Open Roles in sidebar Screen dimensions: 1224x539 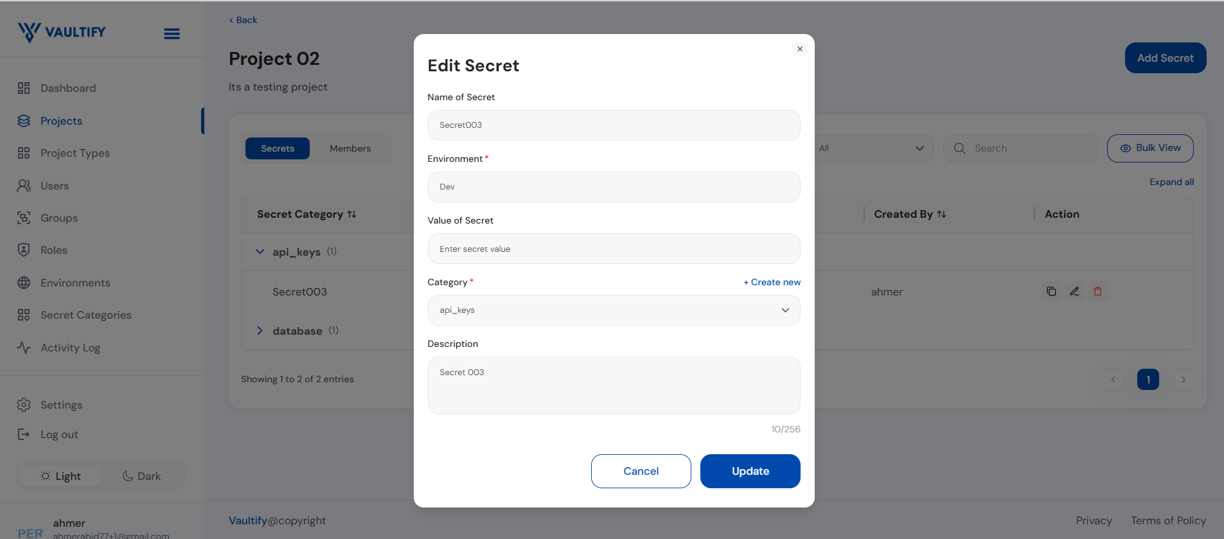(54, 250)
